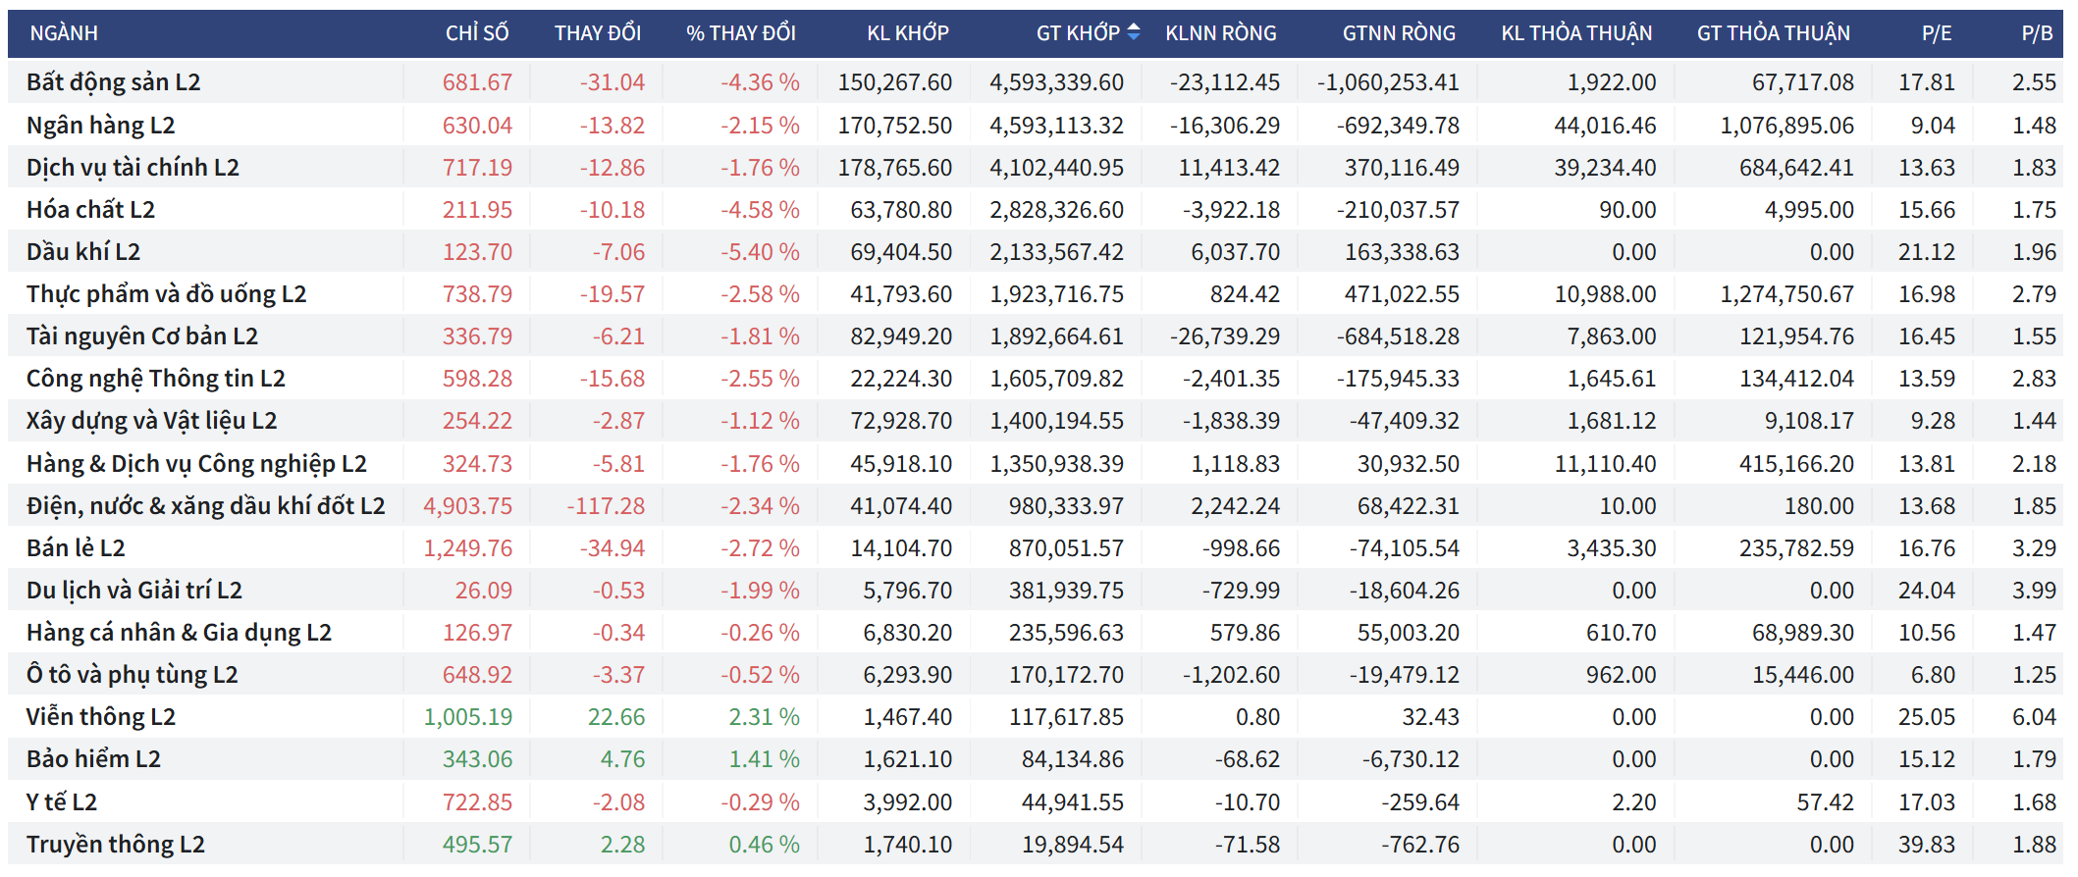Click the THAY ĐỔI column header
The width and height of the screenshot is (2078, 877).
597,33
